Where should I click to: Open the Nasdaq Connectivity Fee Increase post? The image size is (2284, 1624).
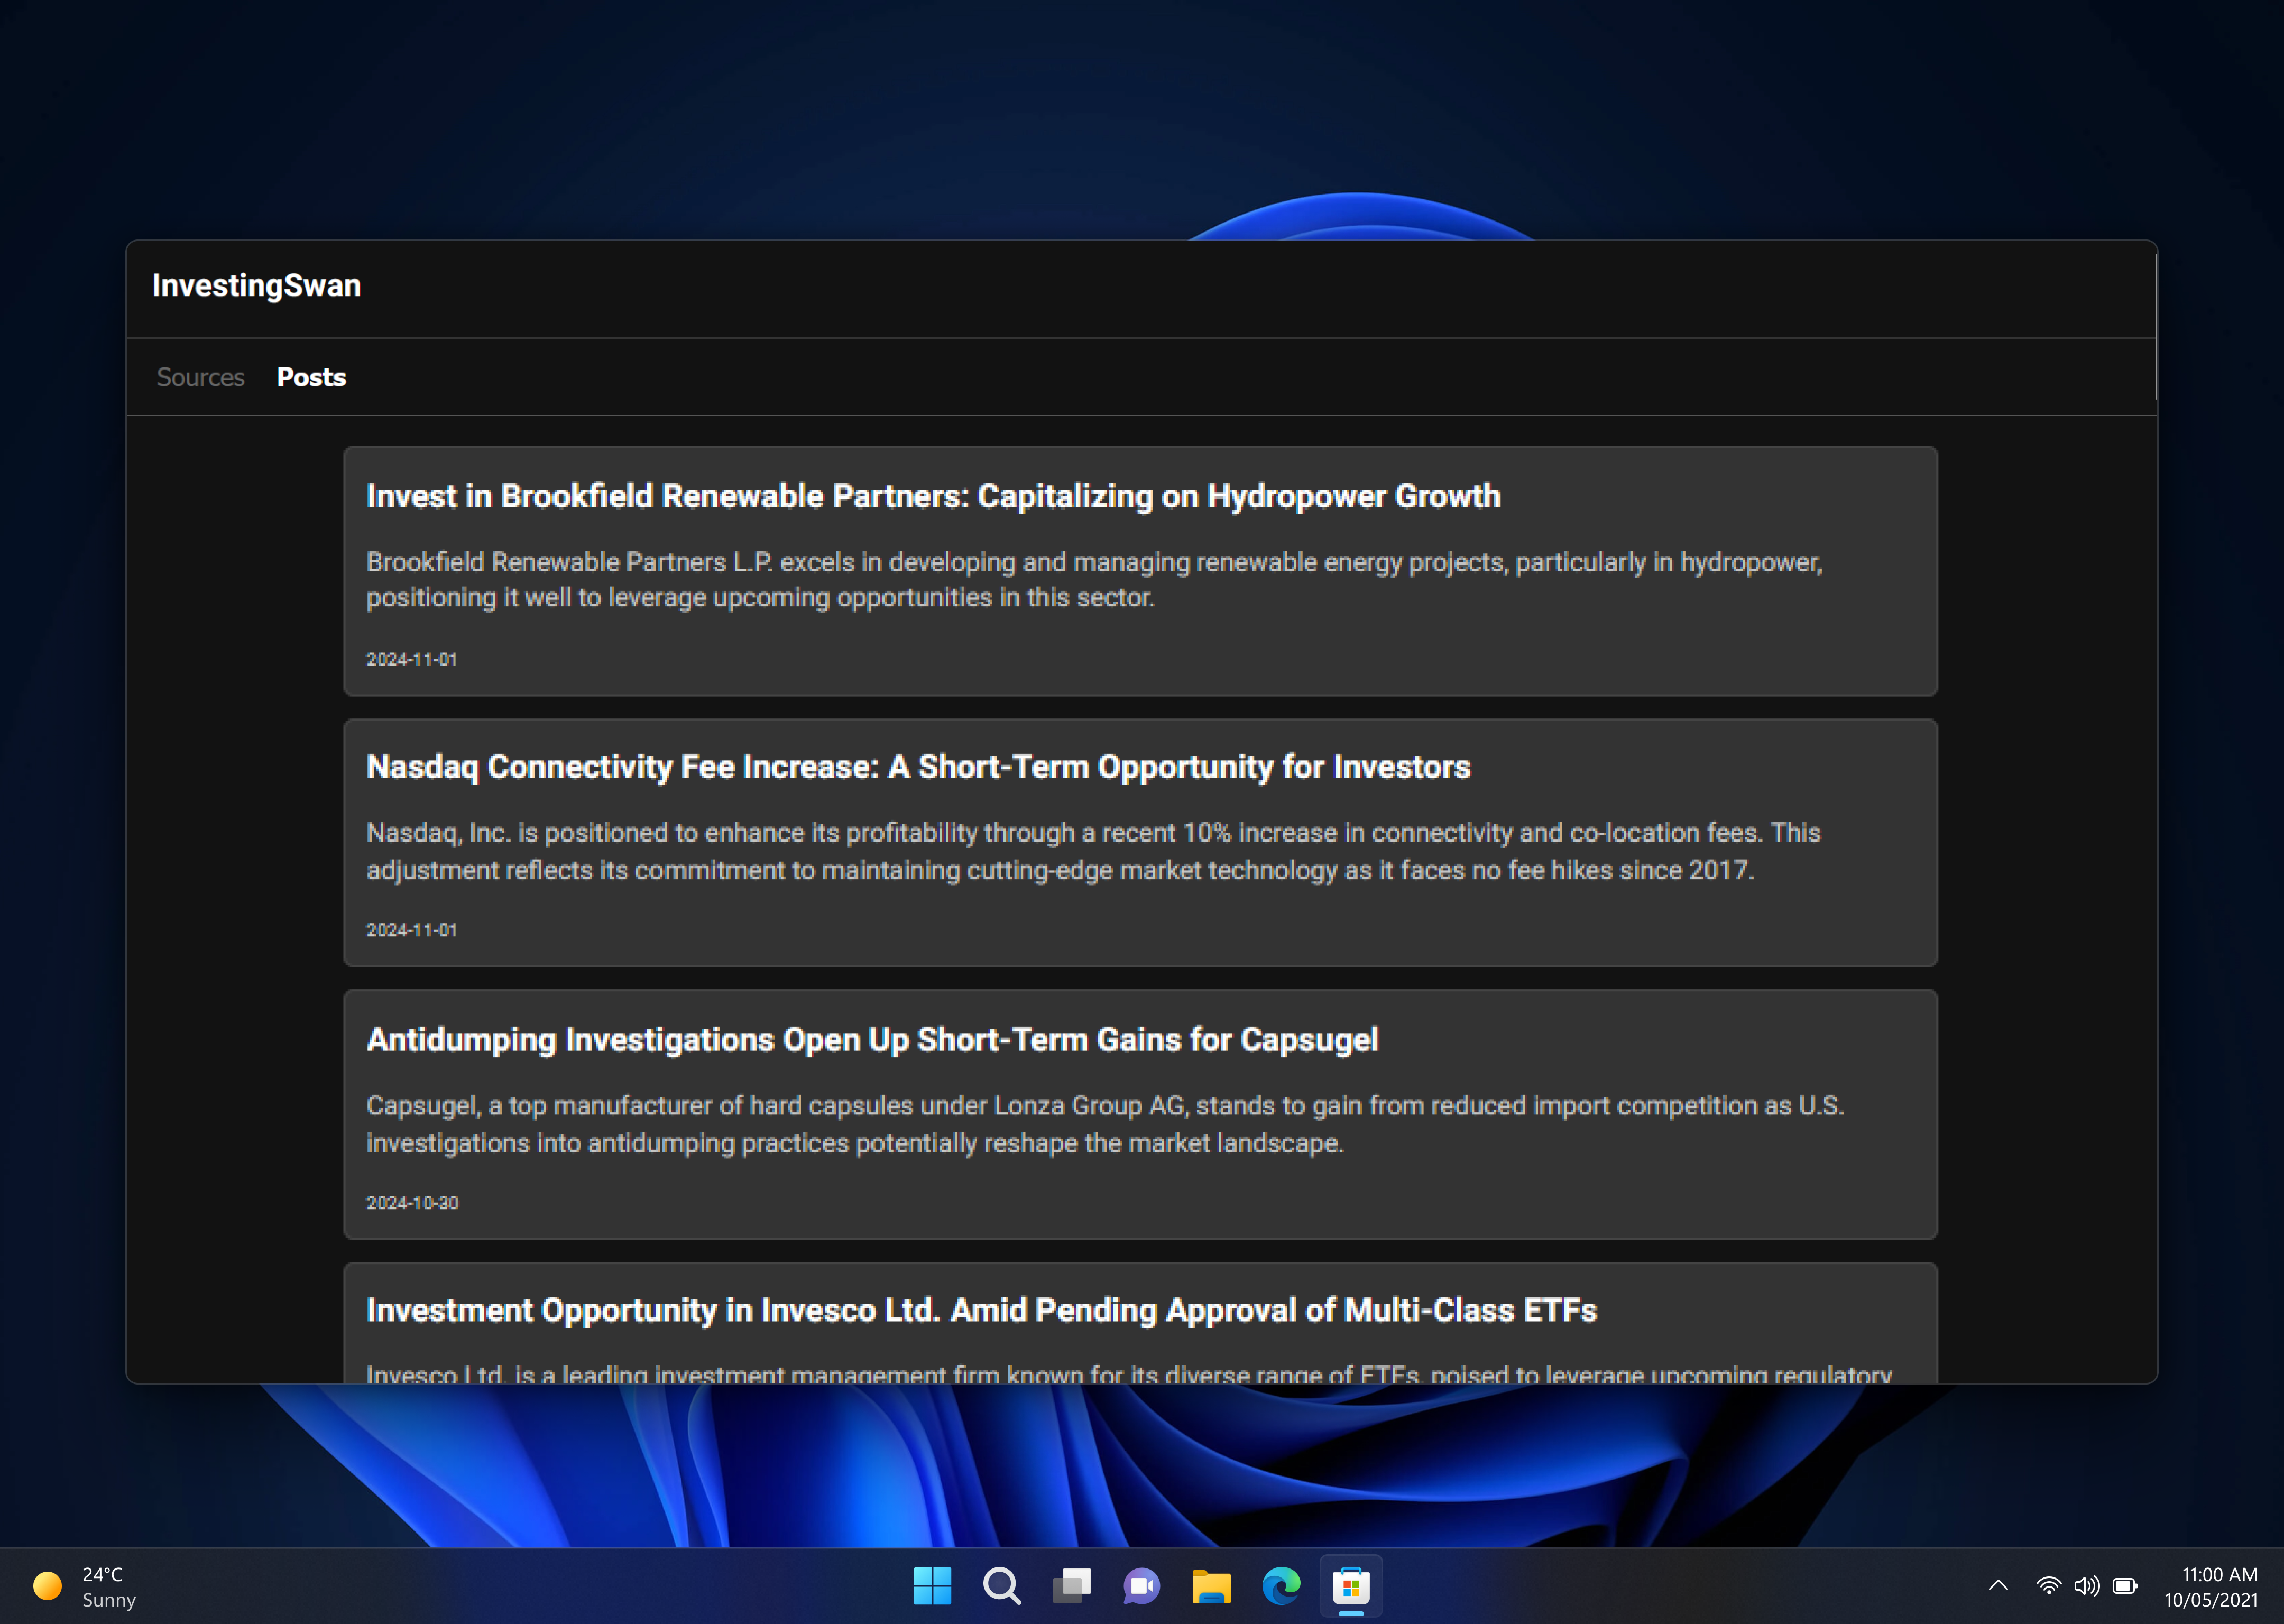click(917, 767)
